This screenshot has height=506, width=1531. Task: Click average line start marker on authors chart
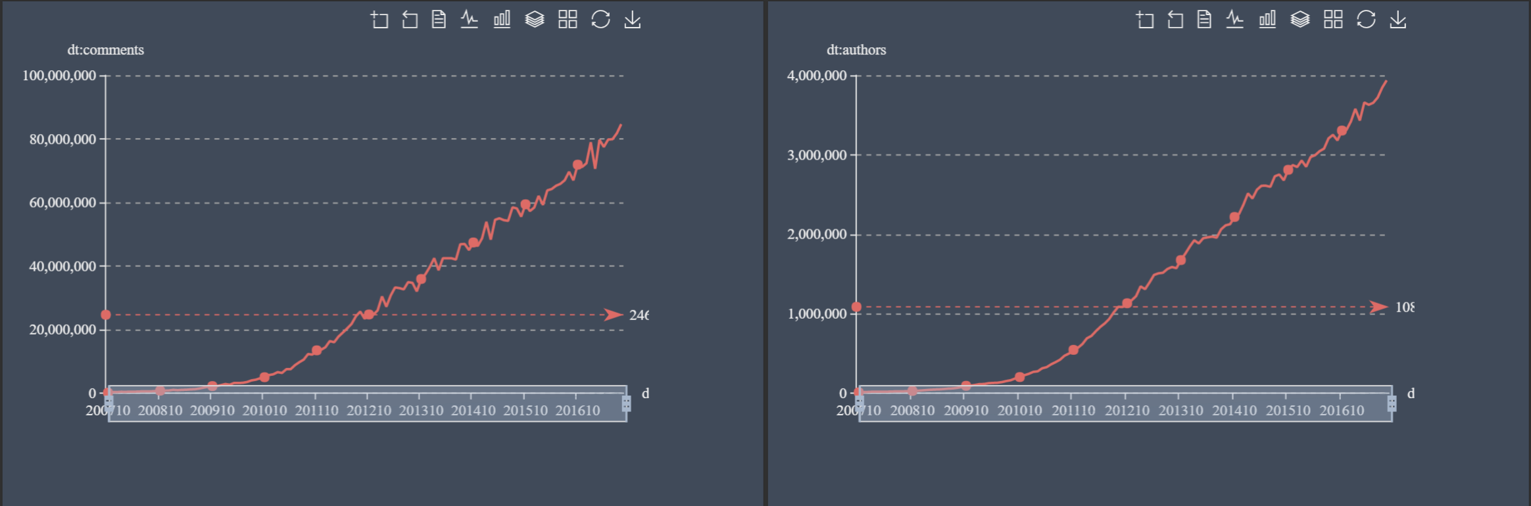[x=856, y=307]
